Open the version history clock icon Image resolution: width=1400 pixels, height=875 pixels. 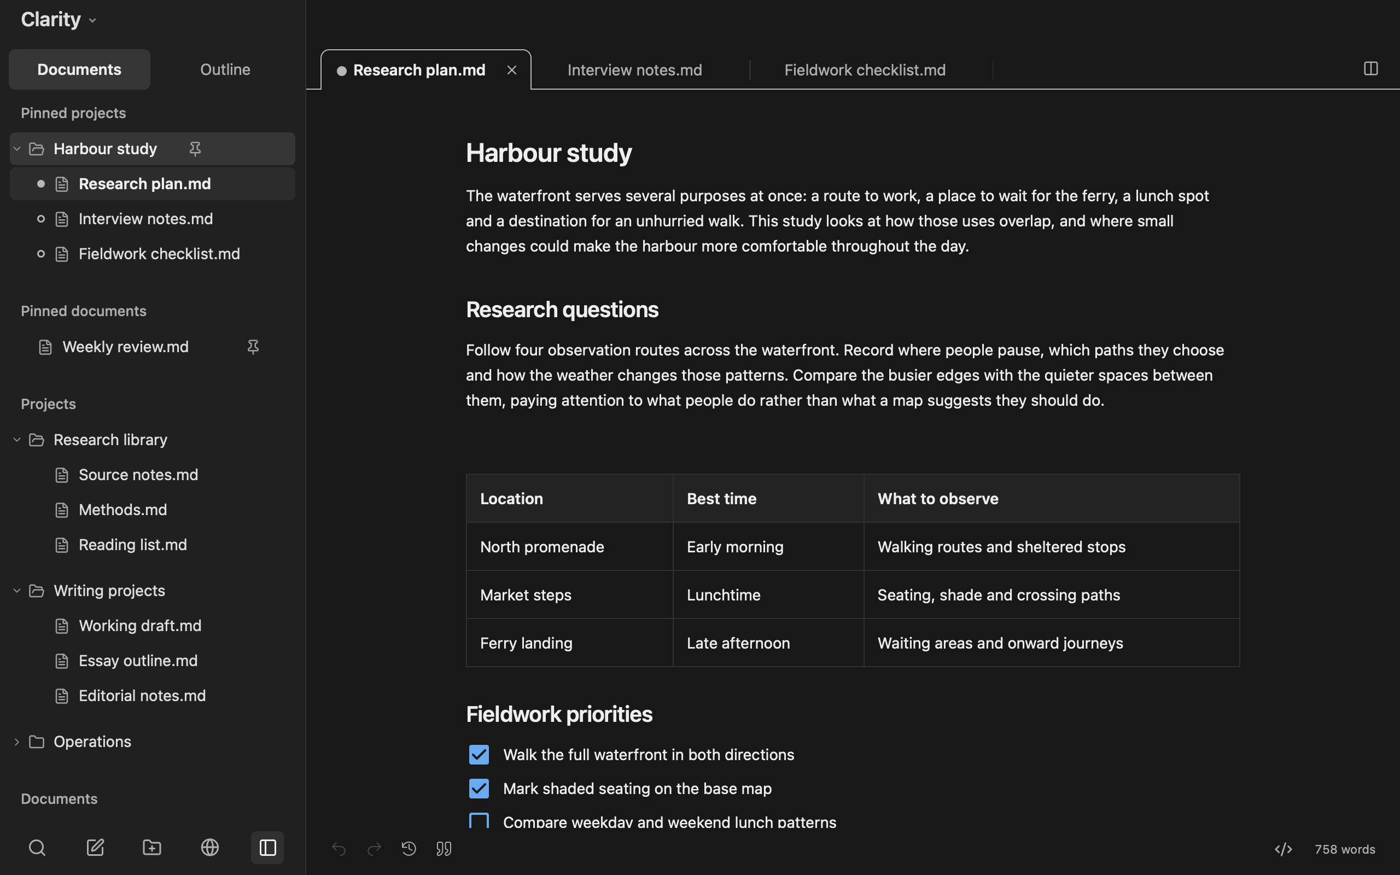409,849
